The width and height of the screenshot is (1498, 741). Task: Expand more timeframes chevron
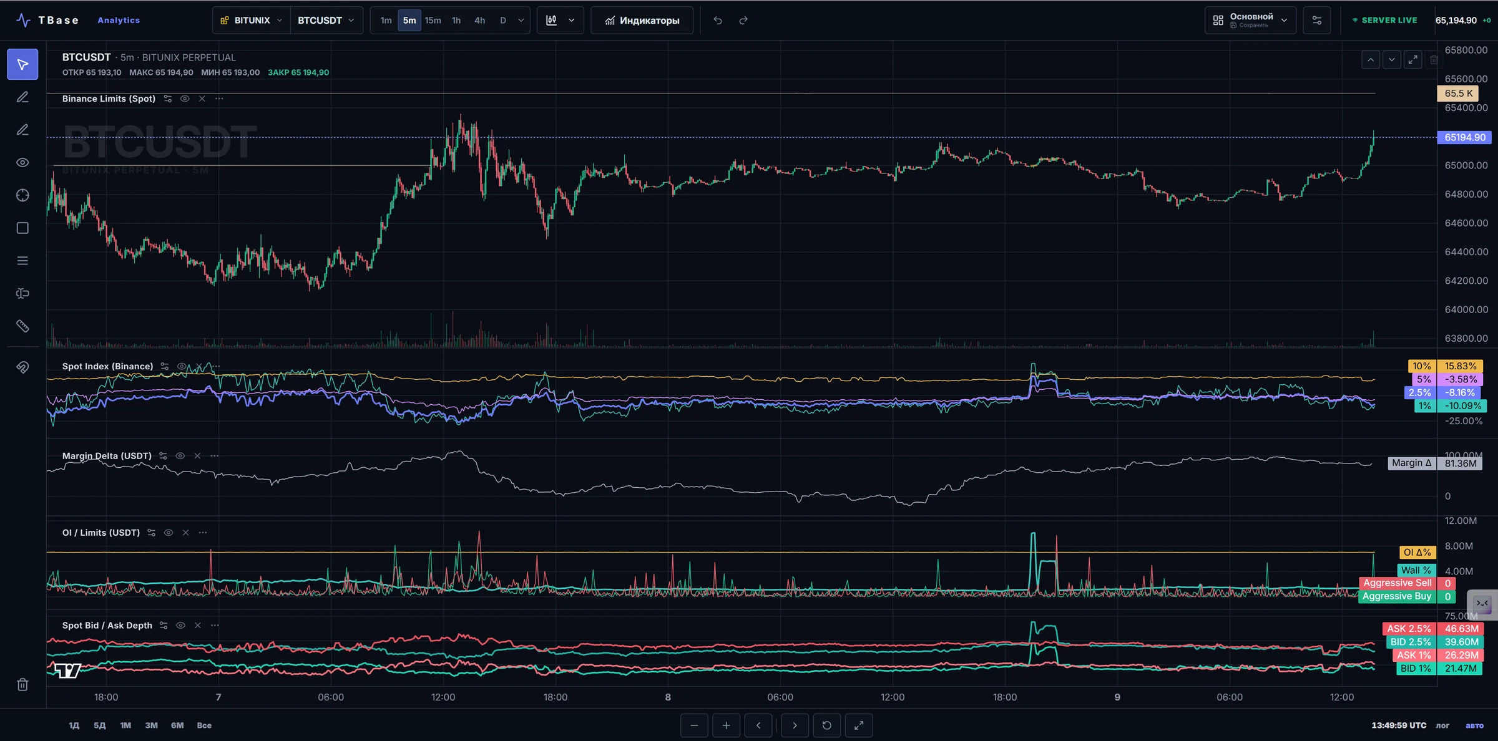click(521, 21)
